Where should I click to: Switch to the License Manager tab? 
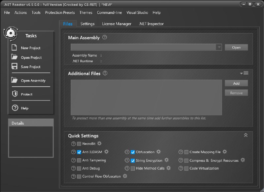117,24
